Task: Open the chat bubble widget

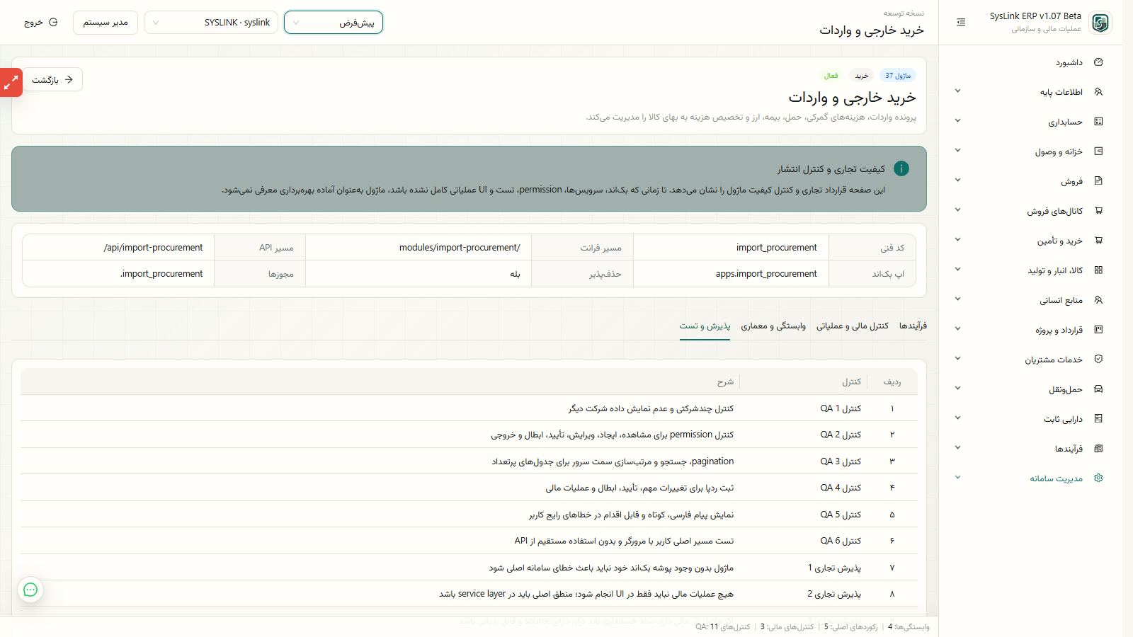Action: [x=30, y=590]
